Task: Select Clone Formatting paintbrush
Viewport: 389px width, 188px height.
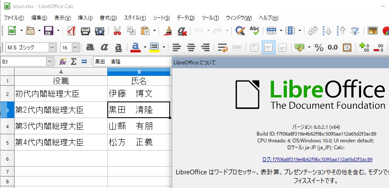Action: (x=168, y=31)
